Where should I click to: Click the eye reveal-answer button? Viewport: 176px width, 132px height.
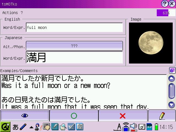pos(25,116)
